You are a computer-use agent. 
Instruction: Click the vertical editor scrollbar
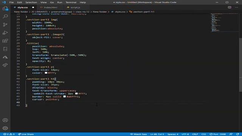tap(240, 65)
